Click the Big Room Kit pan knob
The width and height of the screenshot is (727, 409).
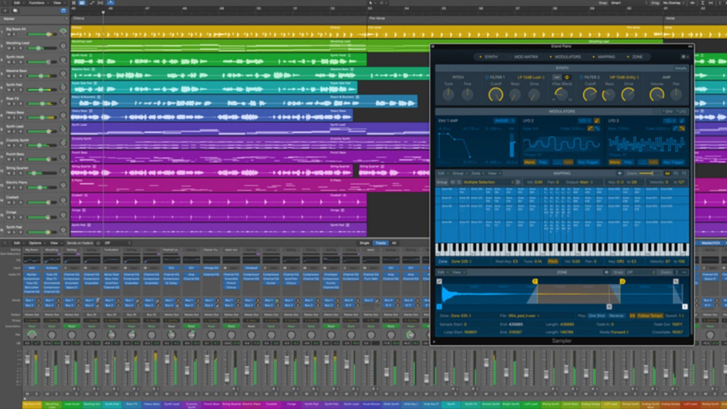click(x=63, y=32)
